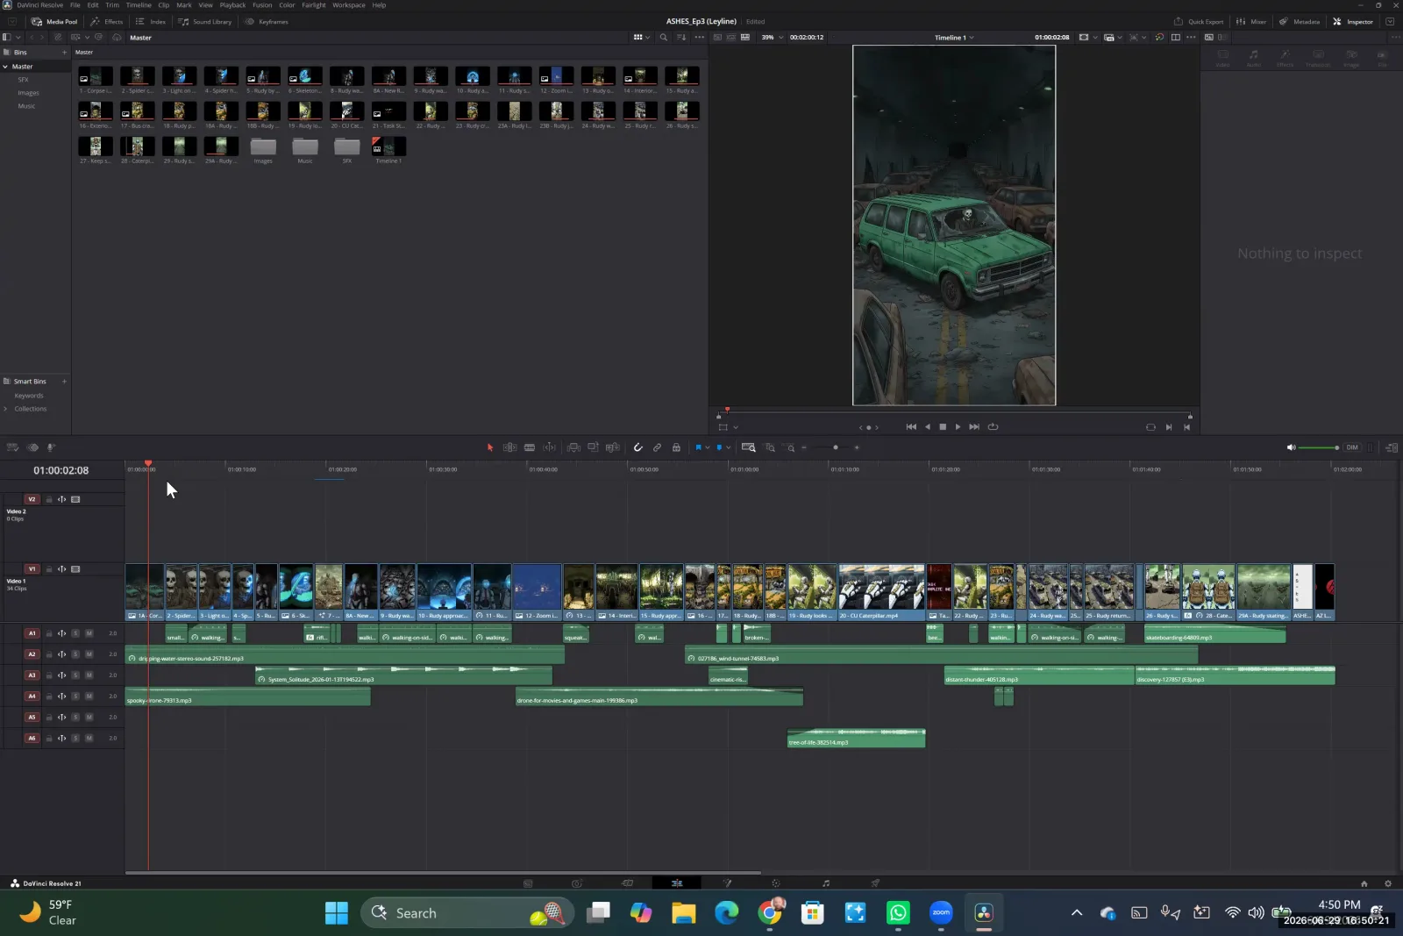The height and width of the screenshot is (936, 1403).
Task: Toggle the Position Lock padlock icon
Action: pos(676,447)
